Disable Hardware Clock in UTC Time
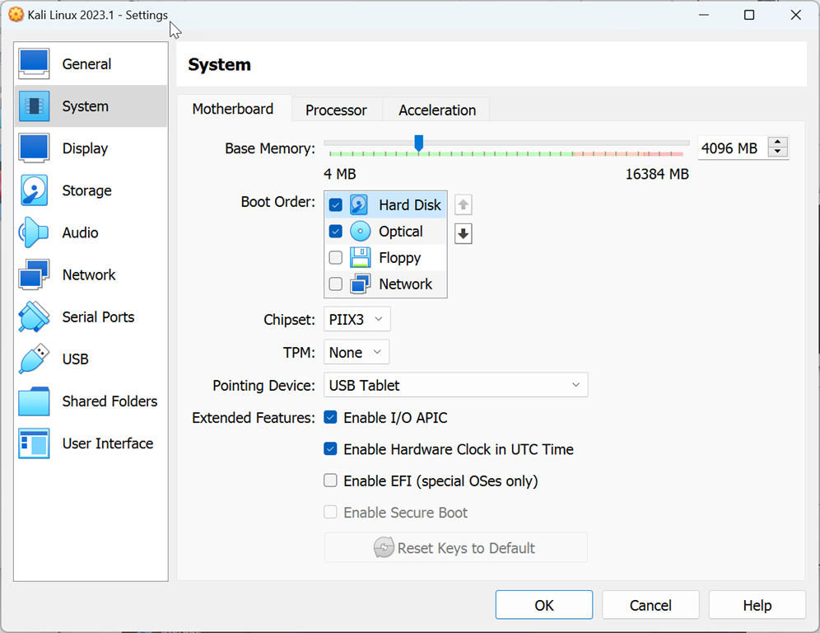Viewport: 820px width, 633px height. [x=330, y=449]
